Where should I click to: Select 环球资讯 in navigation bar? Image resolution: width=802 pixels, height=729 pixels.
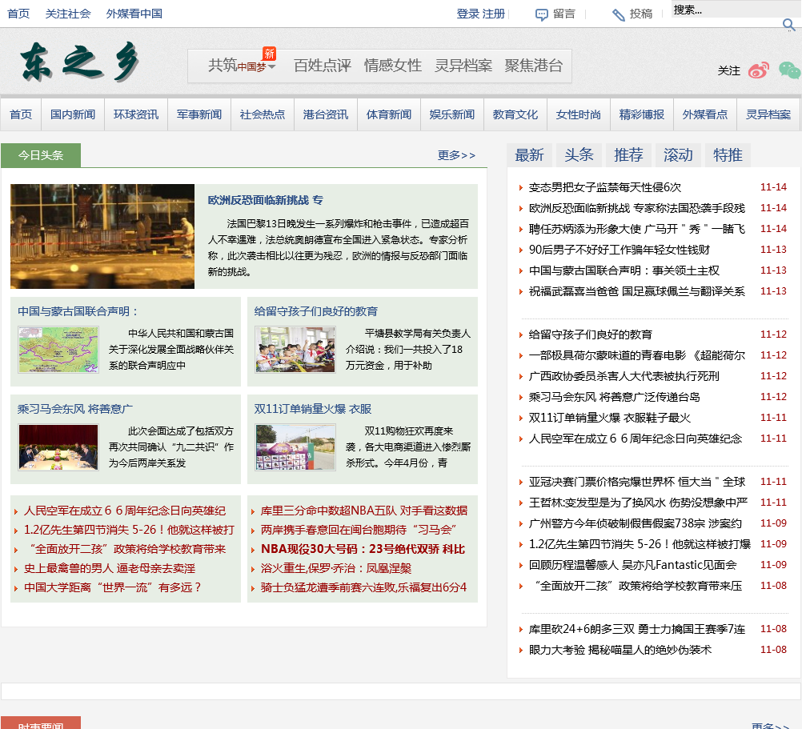tap(136, 114)
